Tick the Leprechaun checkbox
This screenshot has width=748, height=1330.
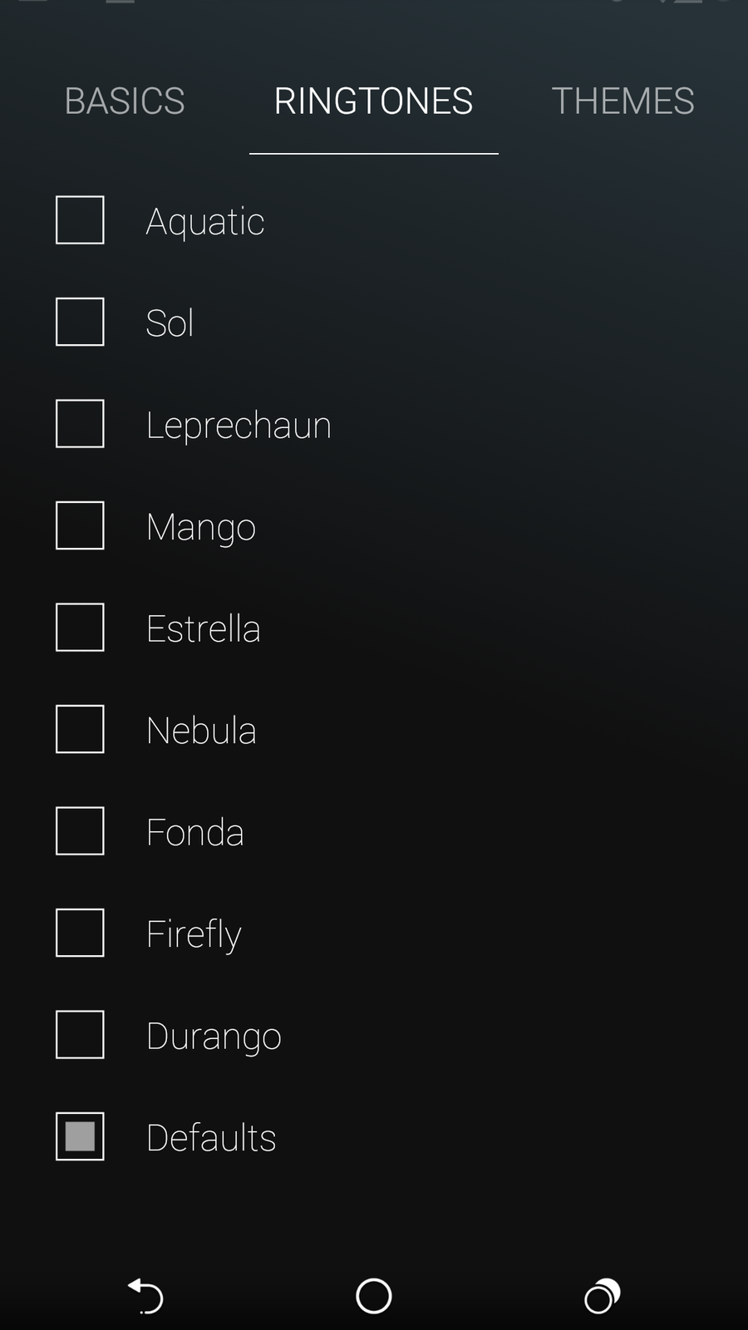tap(80, 424)
